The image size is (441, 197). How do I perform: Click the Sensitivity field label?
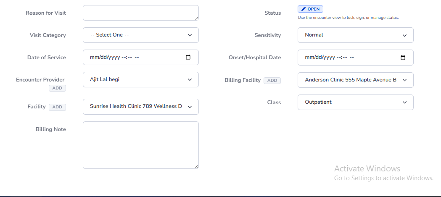[x=267, y=35]
